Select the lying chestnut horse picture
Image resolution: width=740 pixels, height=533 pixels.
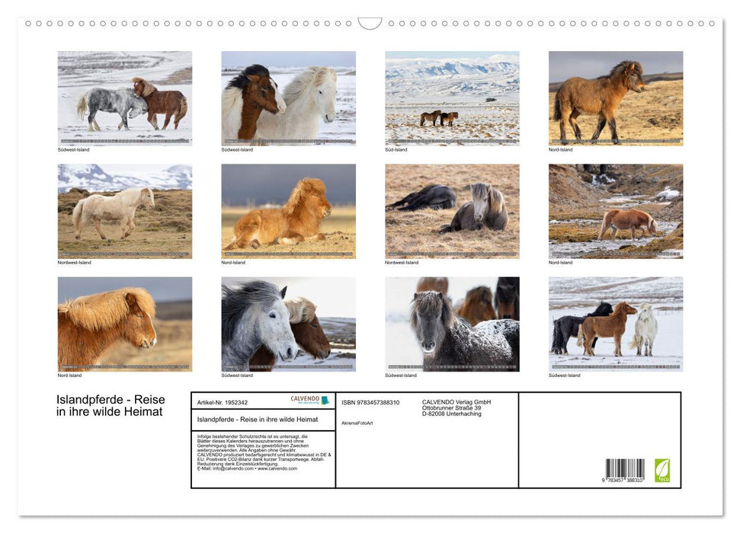288,210
